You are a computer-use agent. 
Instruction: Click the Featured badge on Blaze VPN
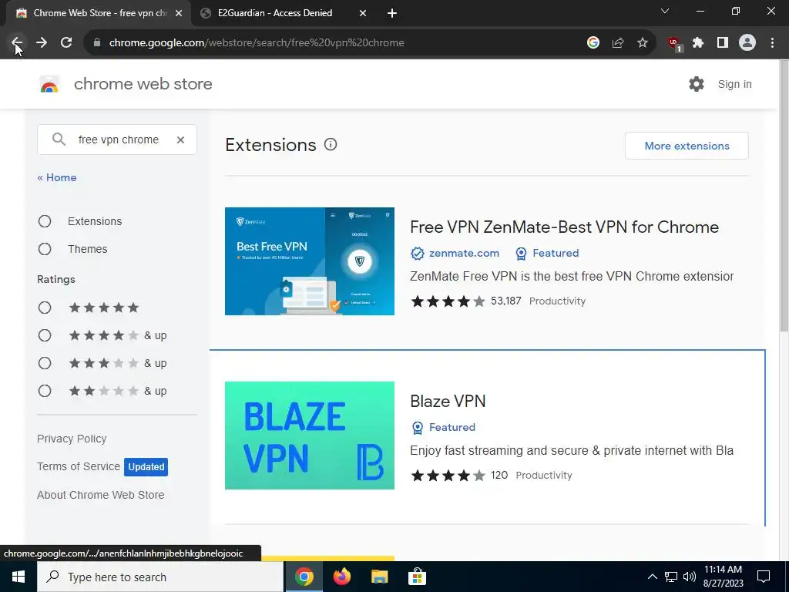pyautogui.click(x=444, y=427)
